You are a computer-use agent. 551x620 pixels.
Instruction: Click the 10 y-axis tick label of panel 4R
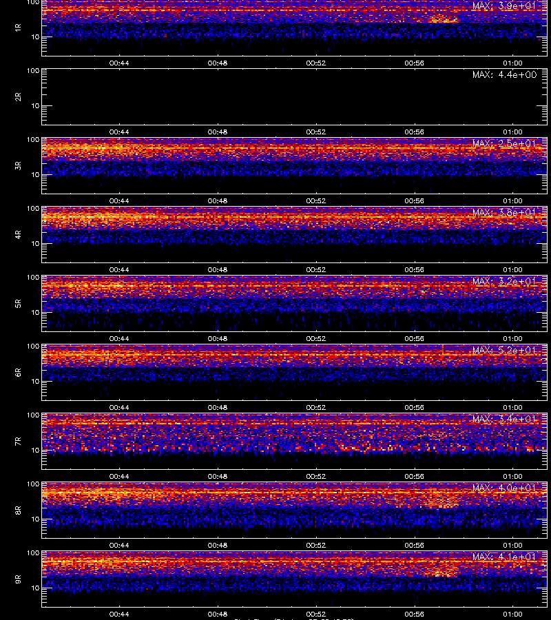tap(35, 244)
